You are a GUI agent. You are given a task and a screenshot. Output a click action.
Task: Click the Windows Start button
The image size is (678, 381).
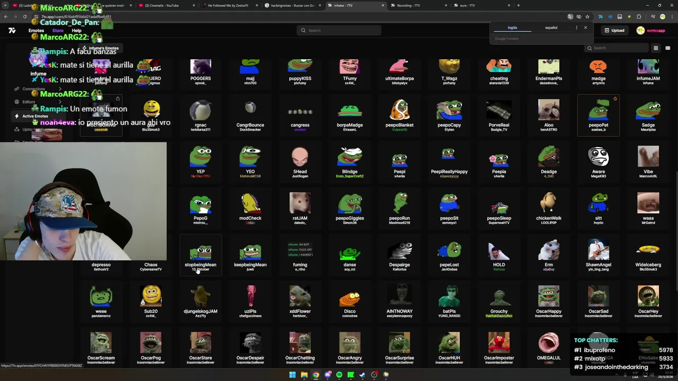tap(292, 375)
